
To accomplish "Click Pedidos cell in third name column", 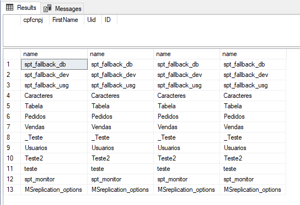I will (187, 117).
